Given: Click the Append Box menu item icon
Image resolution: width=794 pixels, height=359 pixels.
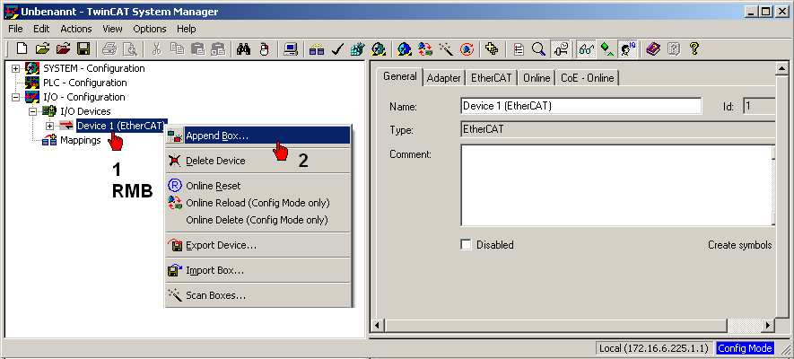Looking at the screenshot, I should coord(175,136).
